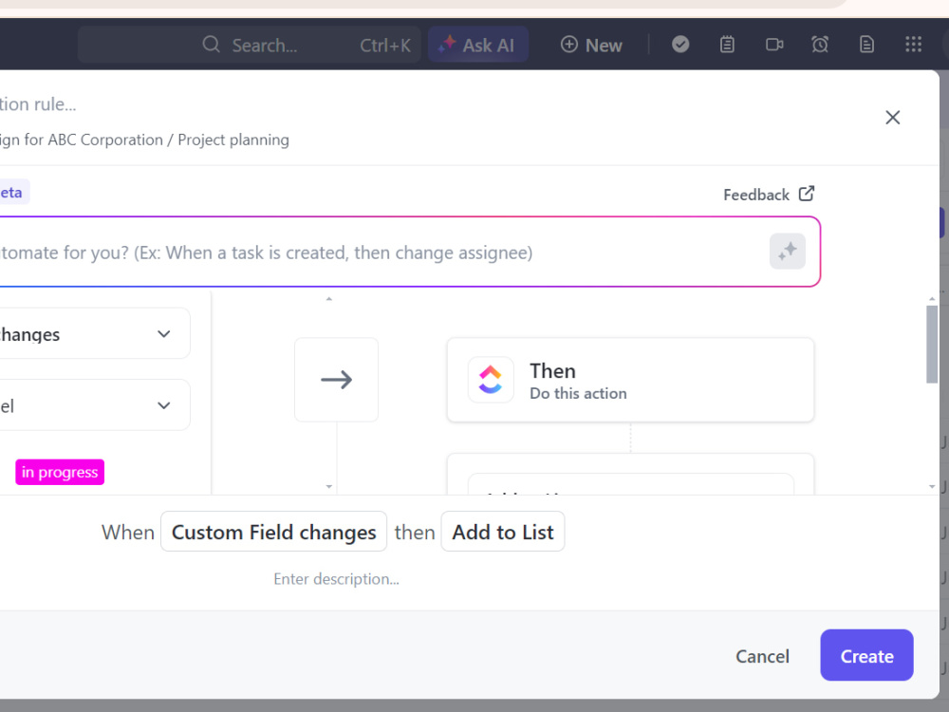Open the checkmark tasks icon in top bar
Screen dimensions: 949x712
pyautogui.click(x=680, y=45)
